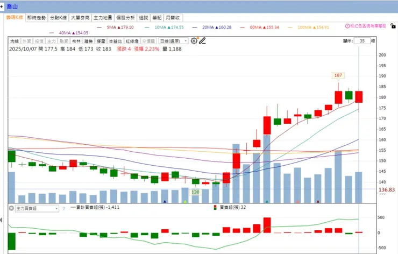Toggle the 紅綠燈 traffic light button

tap(132, 41)
